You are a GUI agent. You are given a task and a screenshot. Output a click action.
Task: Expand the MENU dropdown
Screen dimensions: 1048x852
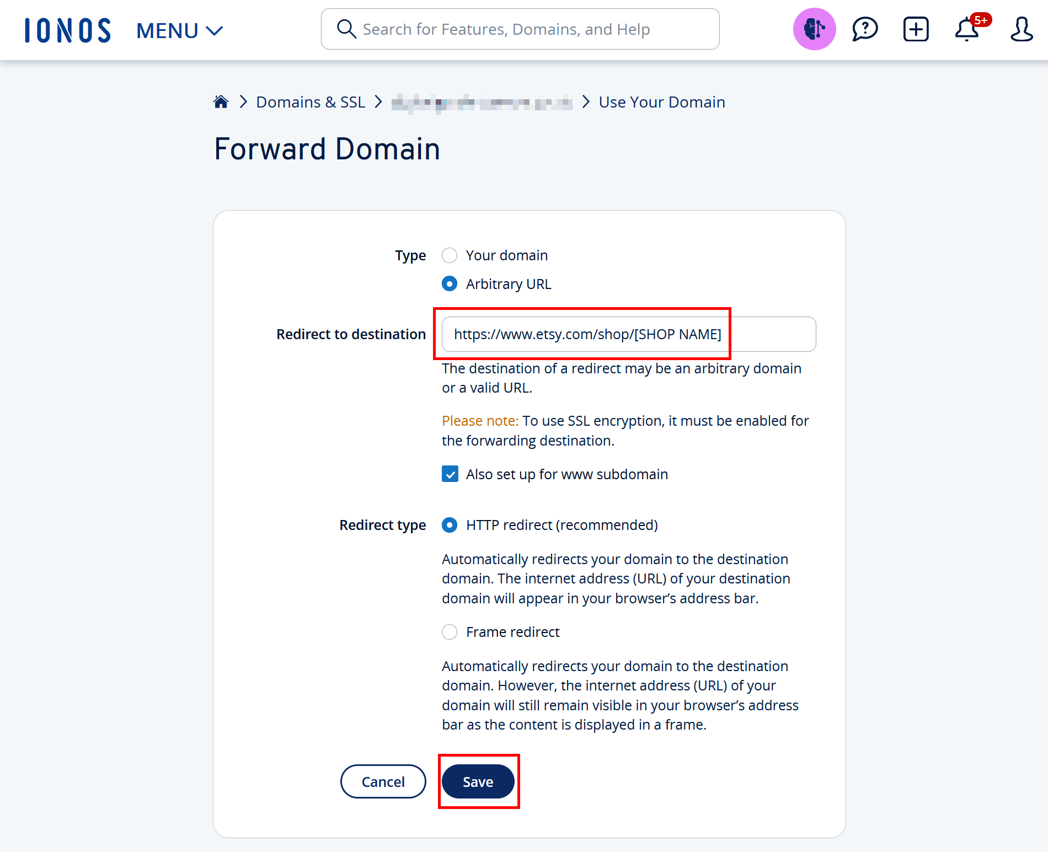(180, 30)
